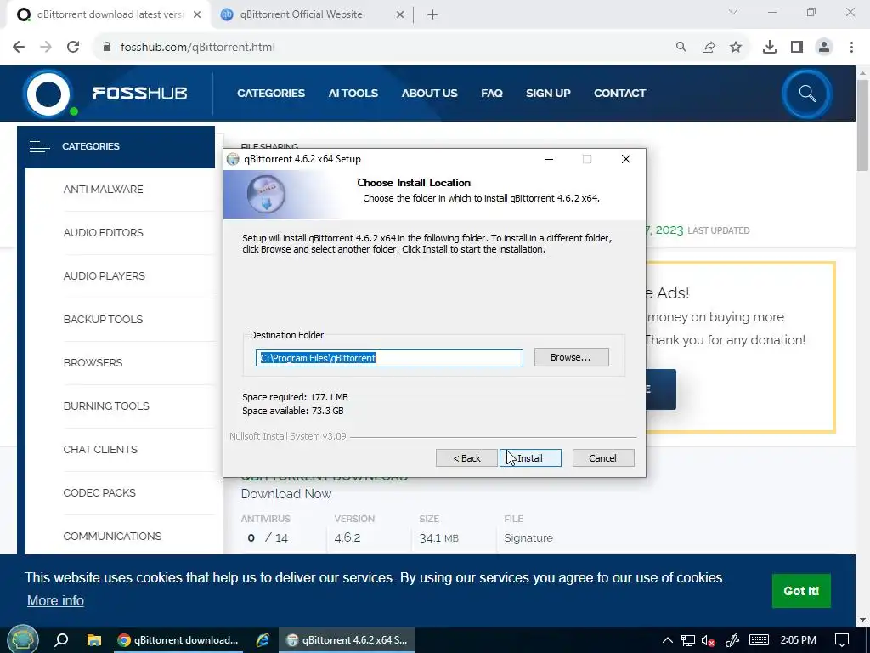This screenshot has width=870, height=653.
Task: Select BROWSERS category
Action: tap(93, 362)
